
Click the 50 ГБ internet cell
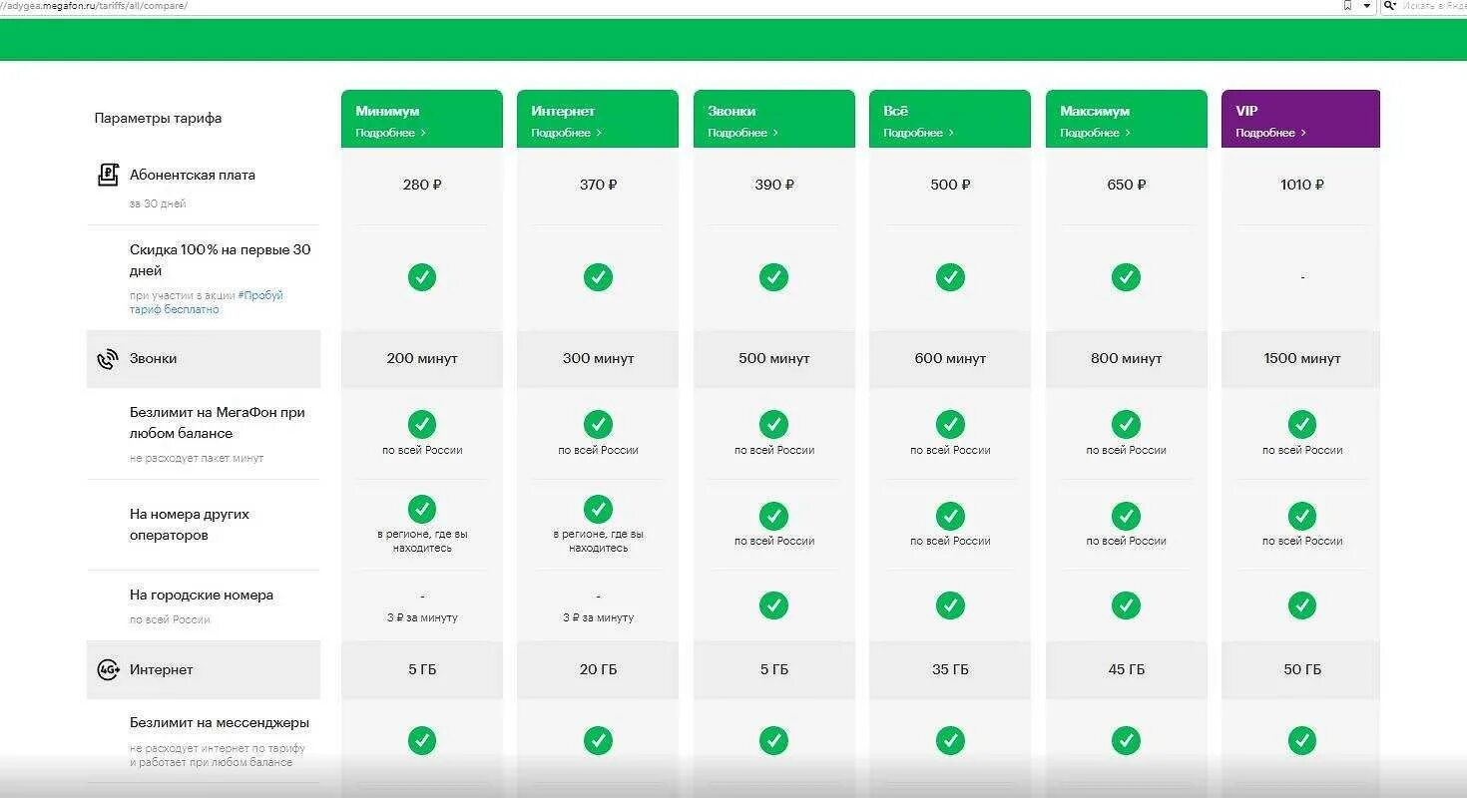[1302, 670]
